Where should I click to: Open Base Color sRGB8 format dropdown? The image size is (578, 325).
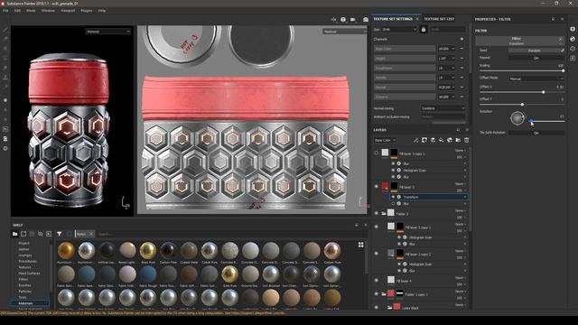click(447, 49)
